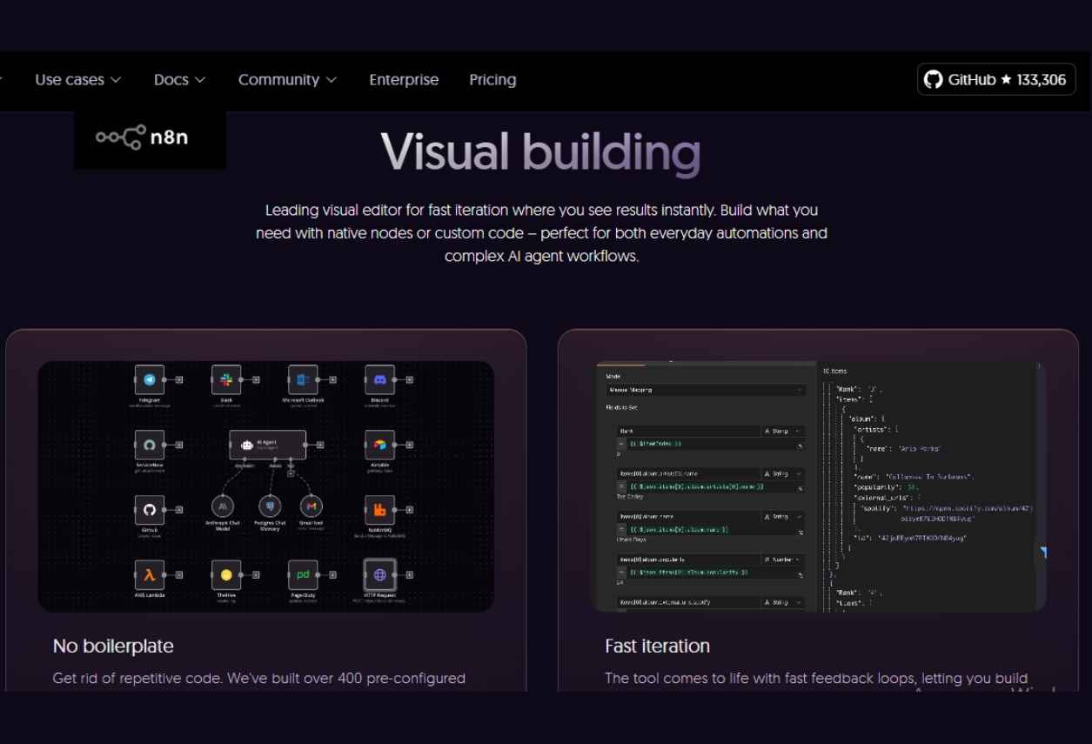Select the Slack node icon

(226, 379)
